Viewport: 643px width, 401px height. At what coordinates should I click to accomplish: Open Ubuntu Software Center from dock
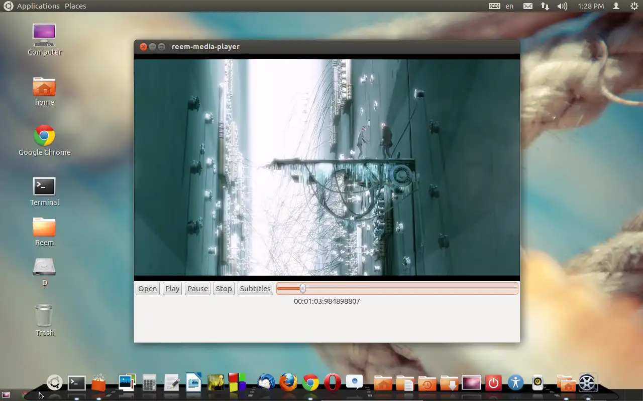(99, 382)
